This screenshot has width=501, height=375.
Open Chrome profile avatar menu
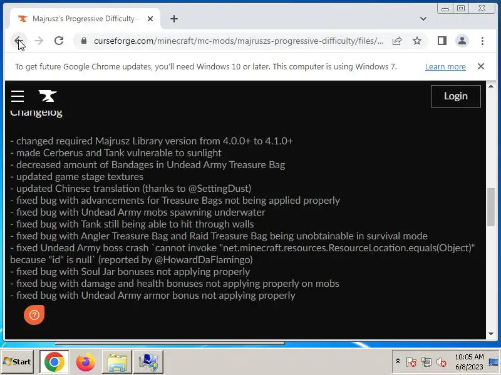click(462, 41)
